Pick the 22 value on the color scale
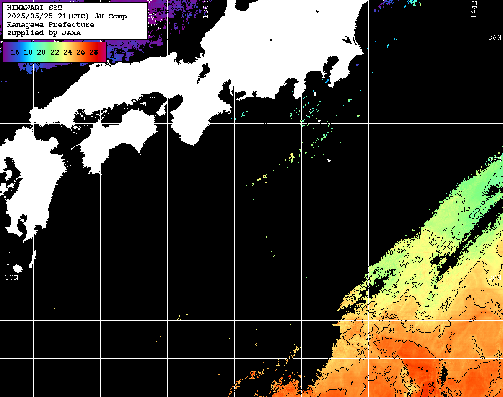The width and height of the screenshot is (503, 397). click(x=54, y=52)
